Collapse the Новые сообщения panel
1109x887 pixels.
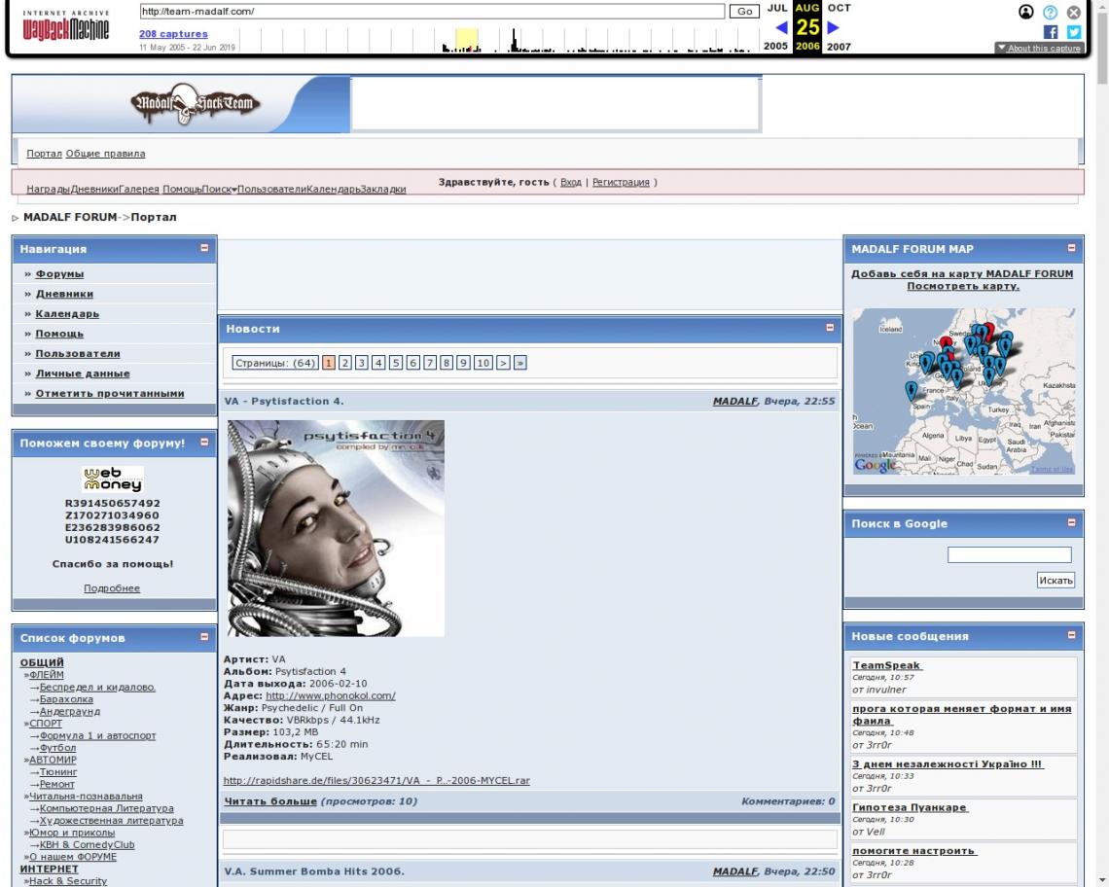click(x=1071, y=635)
